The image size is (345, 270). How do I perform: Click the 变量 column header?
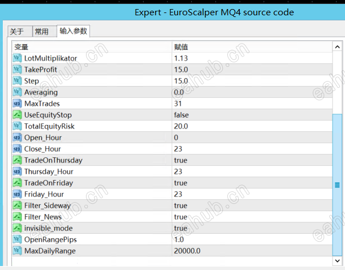point(92,47)
